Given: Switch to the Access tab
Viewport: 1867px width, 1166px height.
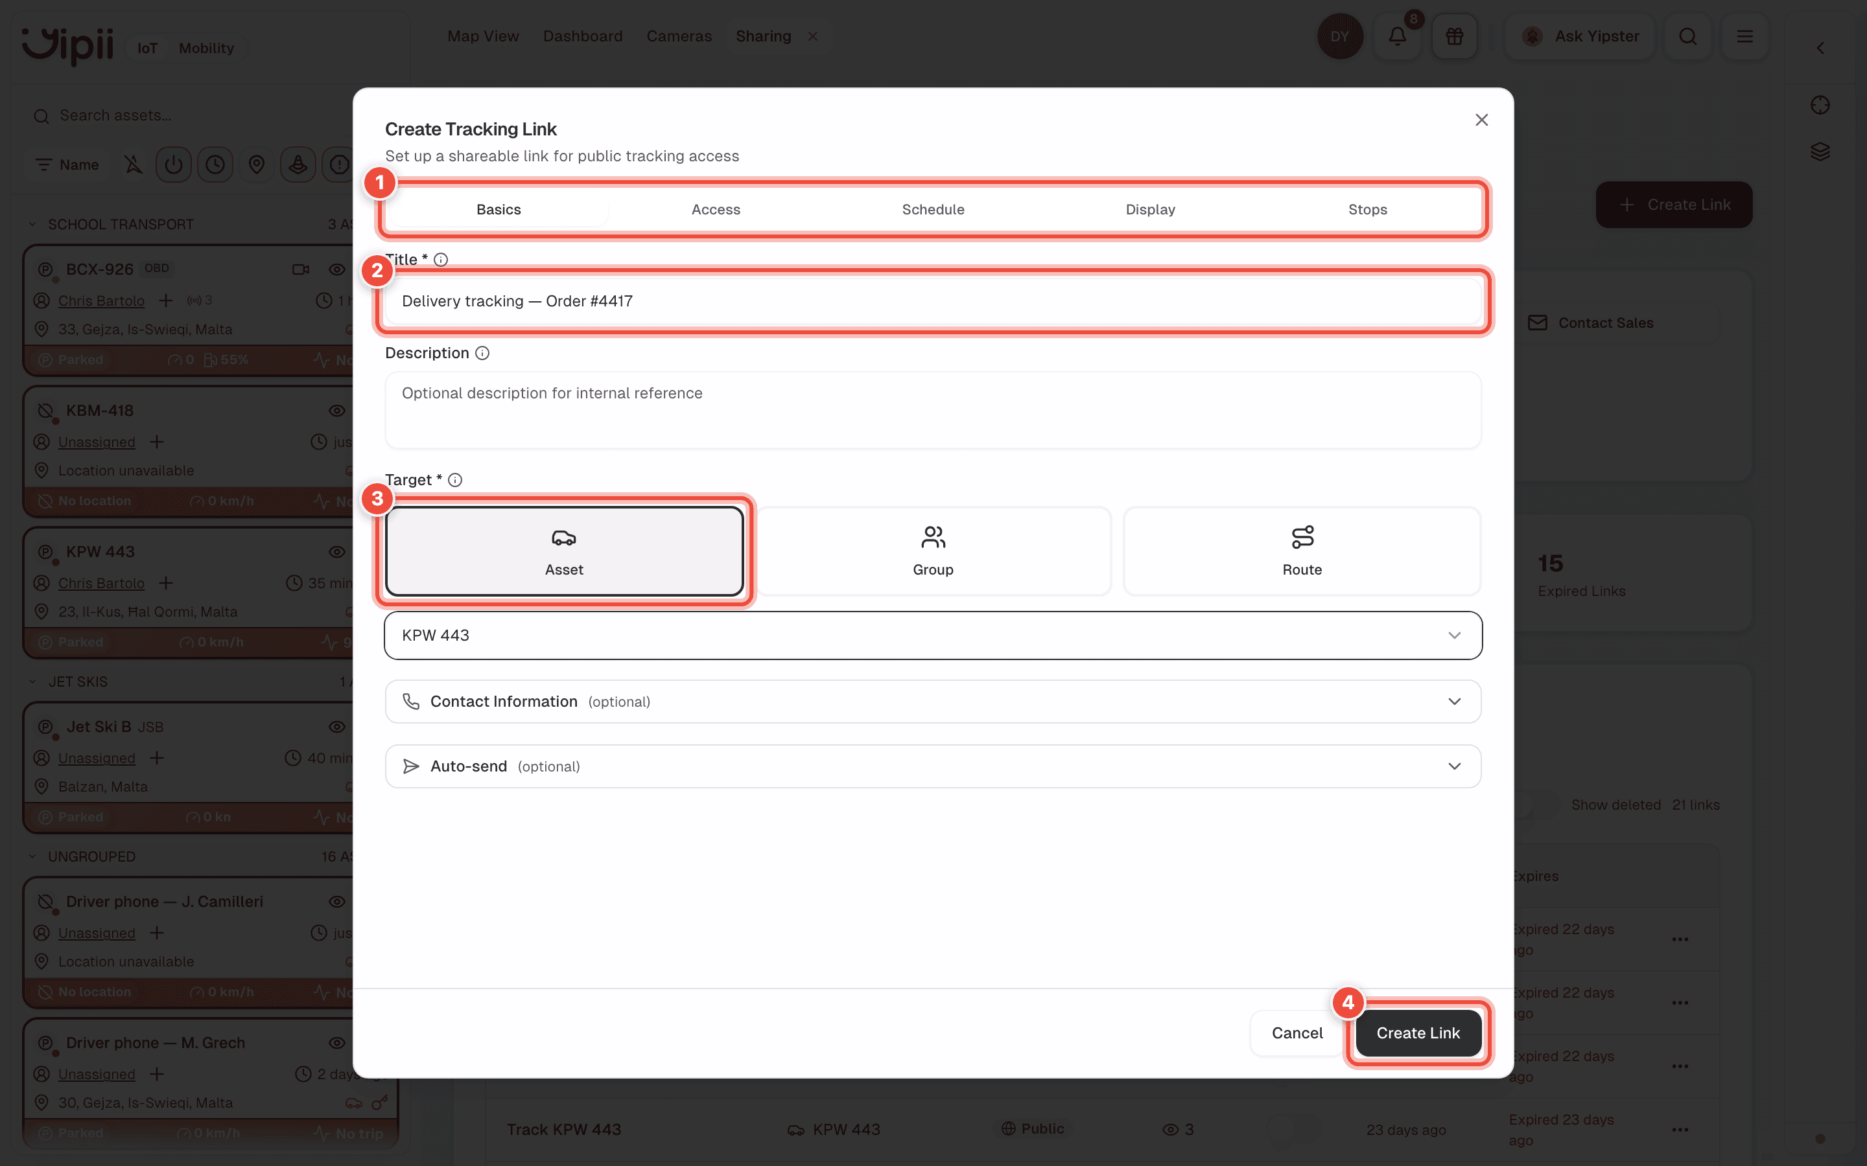Looking at the screenshot, I should click(x=715, y=209).
